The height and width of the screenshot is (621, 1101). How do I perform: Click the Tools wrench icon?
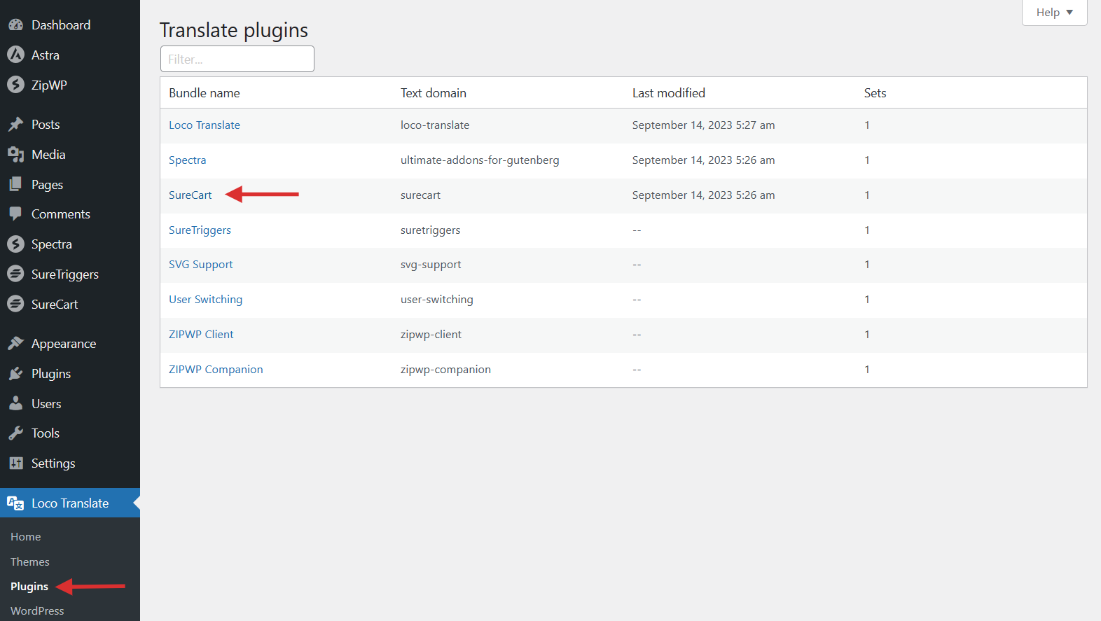coord(15,433)
